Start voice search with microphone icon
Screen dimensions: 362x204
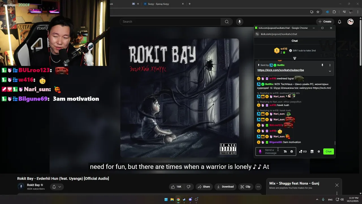tap(240, 22)
